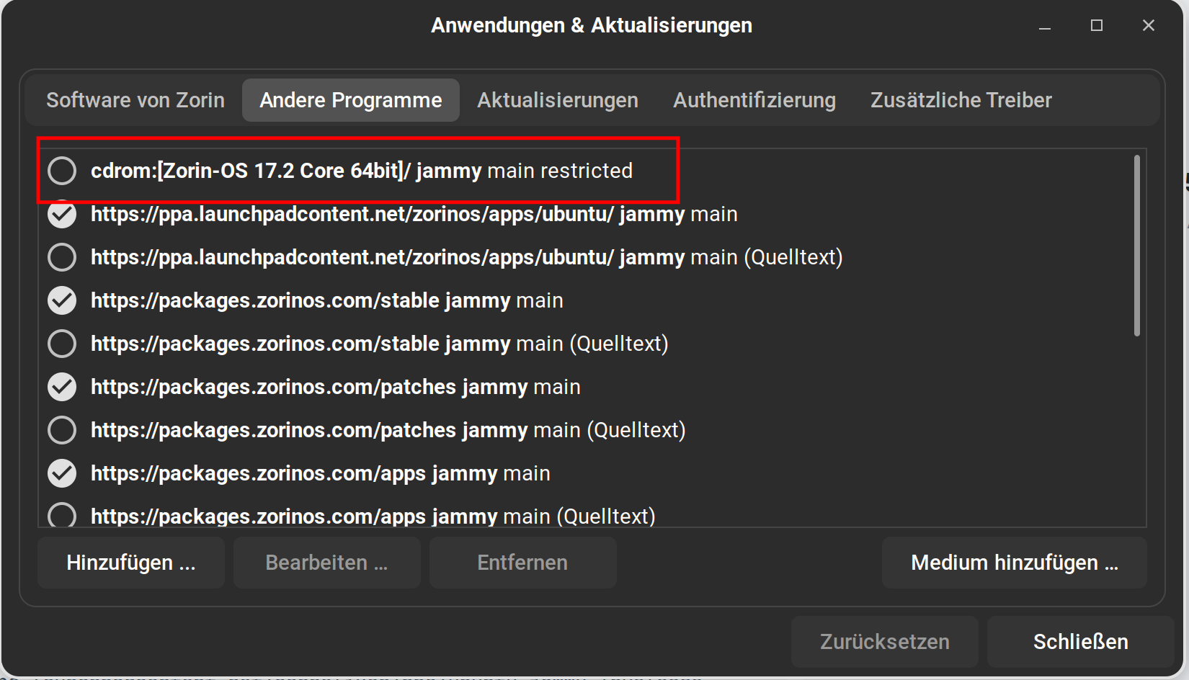Open the Aktualisierungen tab
This screenshot has height=680, width=1189.
click(x=558, y=100)
